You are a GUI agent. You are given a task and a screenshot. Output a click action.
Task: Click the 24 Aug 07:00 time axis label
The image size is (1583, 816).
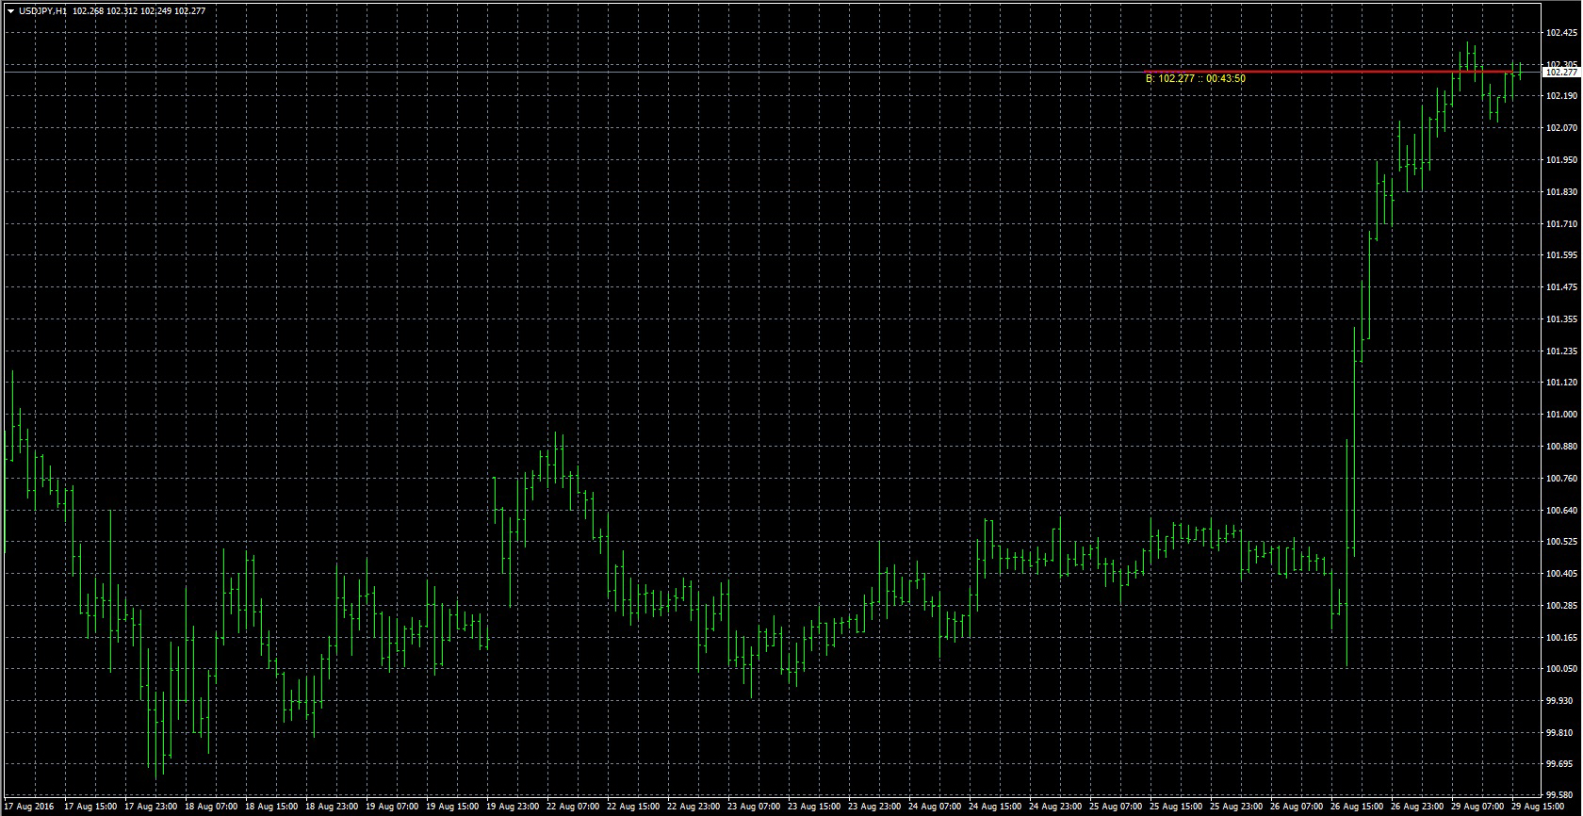[x=935, y=808]
